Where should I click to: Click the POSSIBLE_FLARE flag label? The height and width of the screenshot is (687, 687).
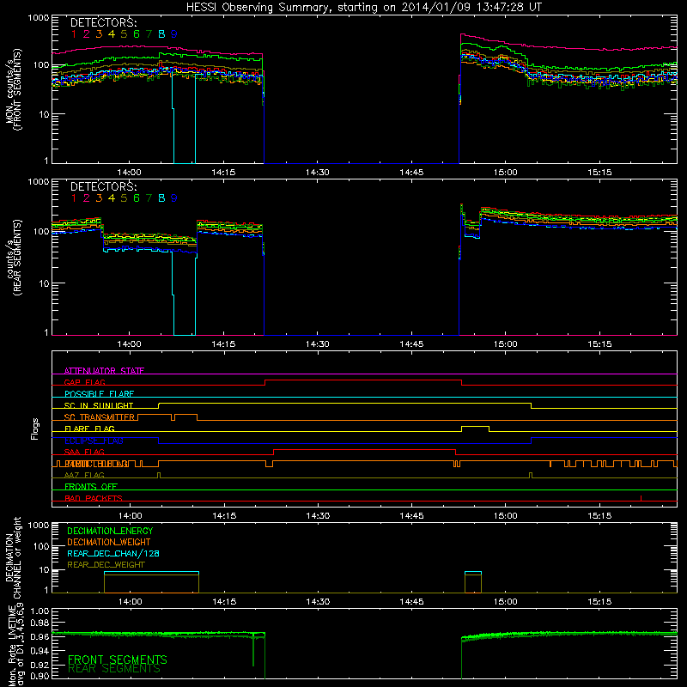pos(99,394)
